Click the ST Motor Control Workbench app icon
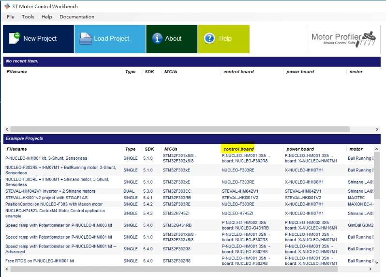386x277 pixels. click(x=7, y=6)
